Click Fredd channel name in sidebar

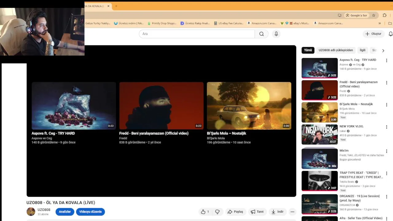(343, 91)
